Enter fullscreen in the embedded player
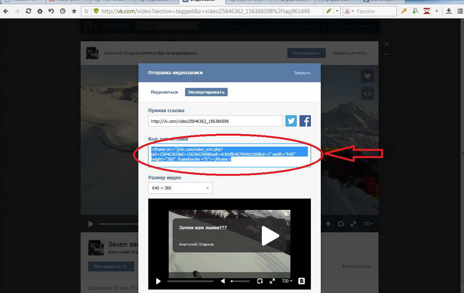This screenshot has width=464, height=293. (x=272, y=281)
